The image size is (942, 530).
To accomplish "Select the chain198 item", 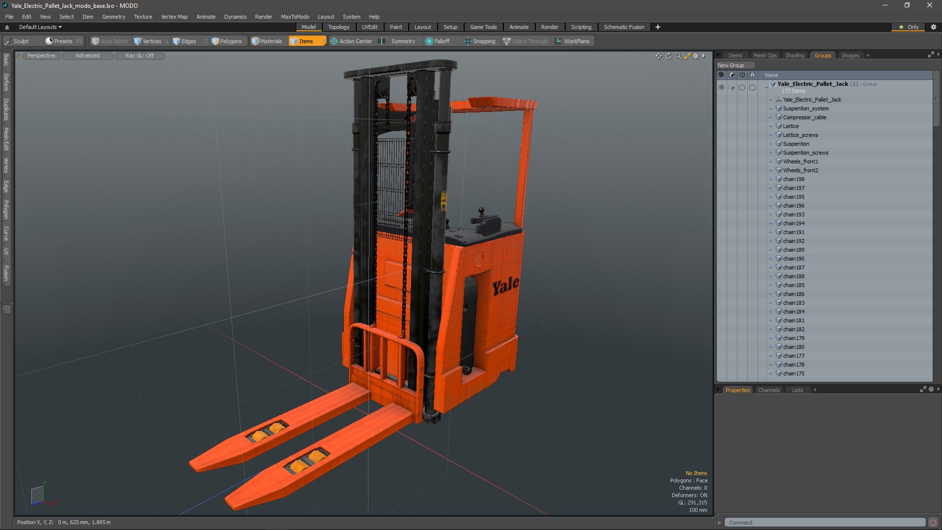I will [793, 179].
